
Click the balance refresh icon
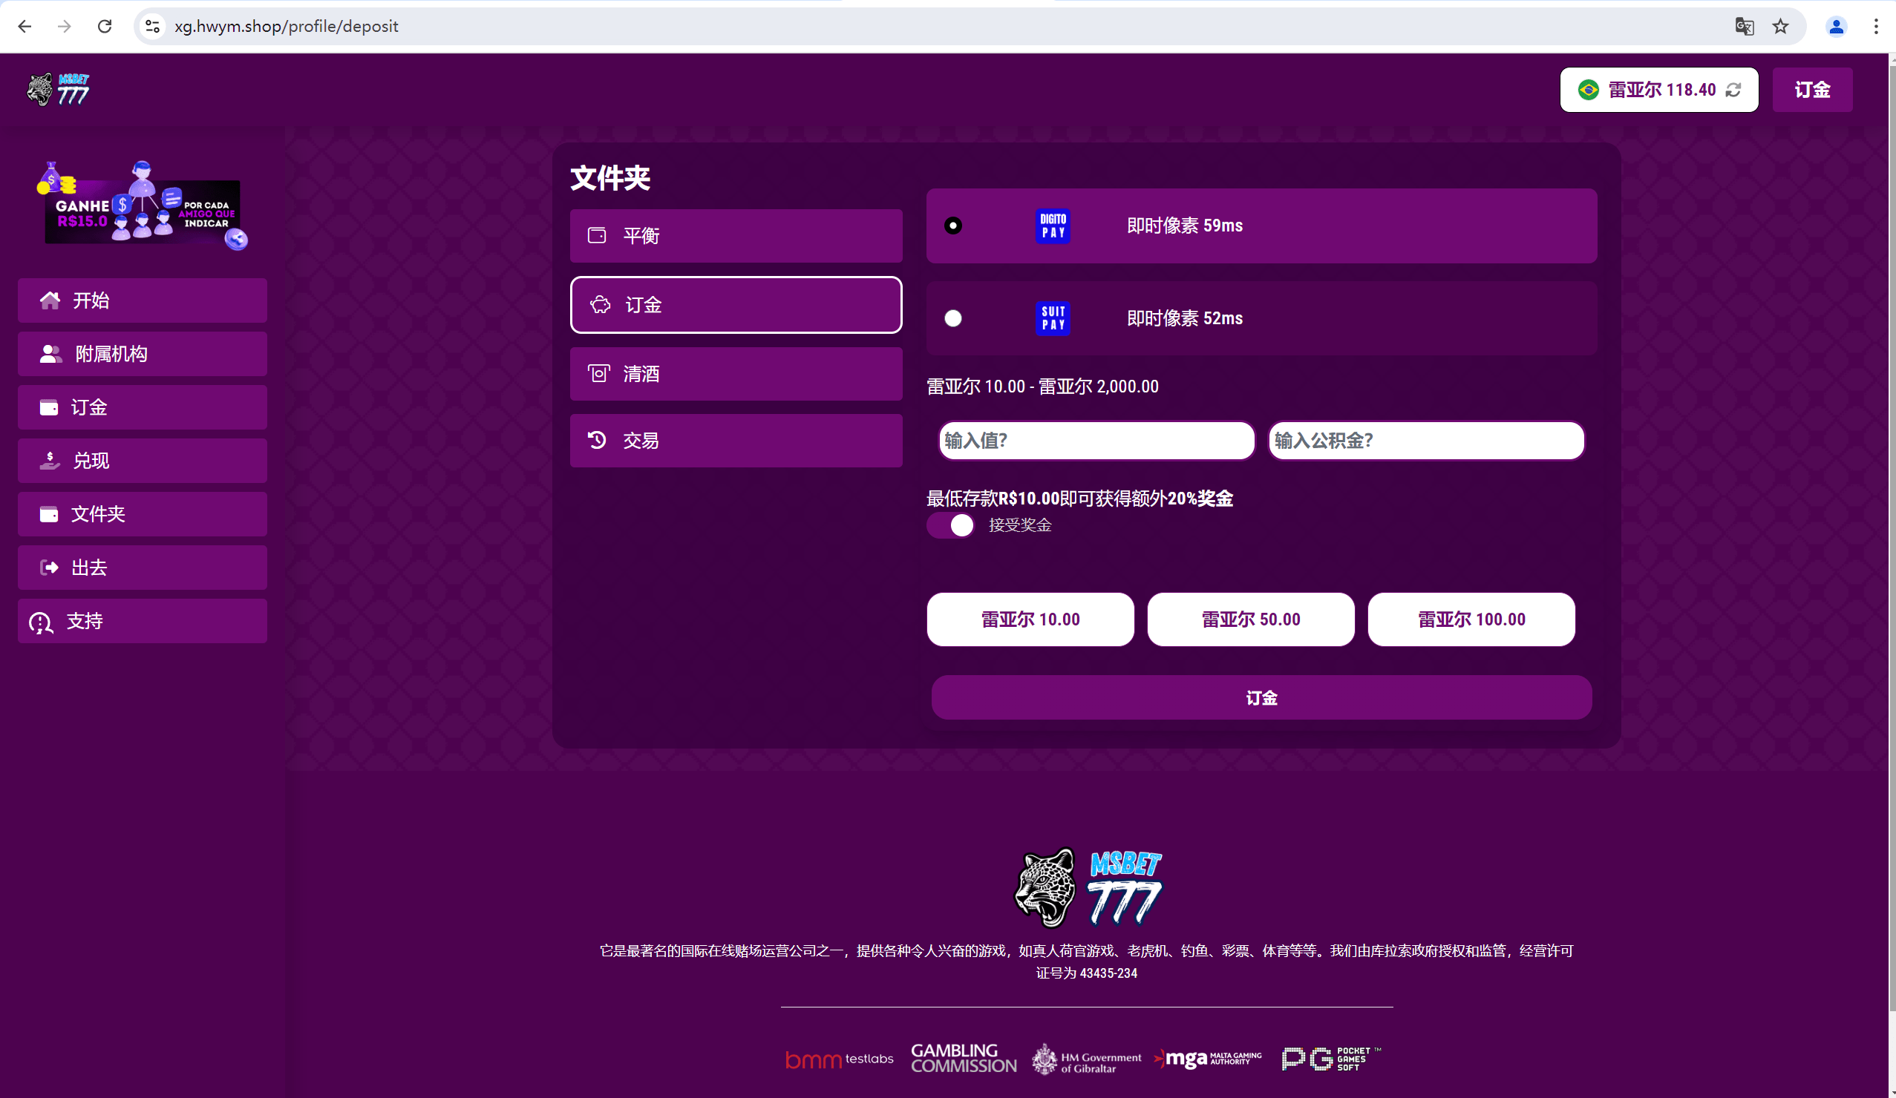click(x=1733, y=91)
